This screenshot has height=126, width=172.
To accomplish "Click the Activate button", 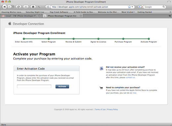I will tap(62, 87).
